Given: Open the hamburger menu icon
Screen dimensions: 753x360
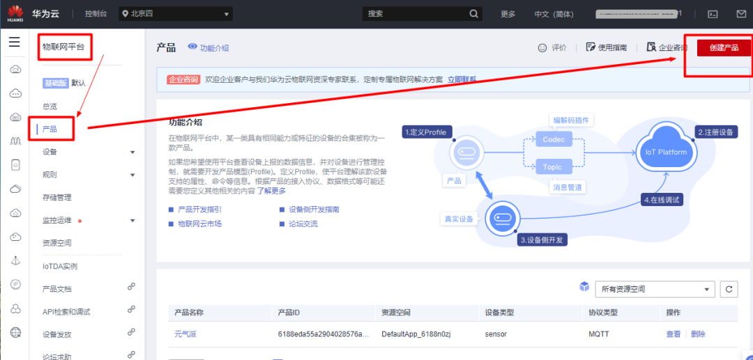Looking at the screenshot, I should [x=15, y=42].
